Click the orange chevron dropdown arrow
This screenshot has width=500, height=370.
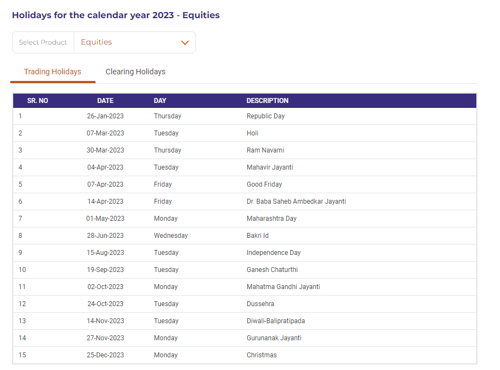point(185,43)
